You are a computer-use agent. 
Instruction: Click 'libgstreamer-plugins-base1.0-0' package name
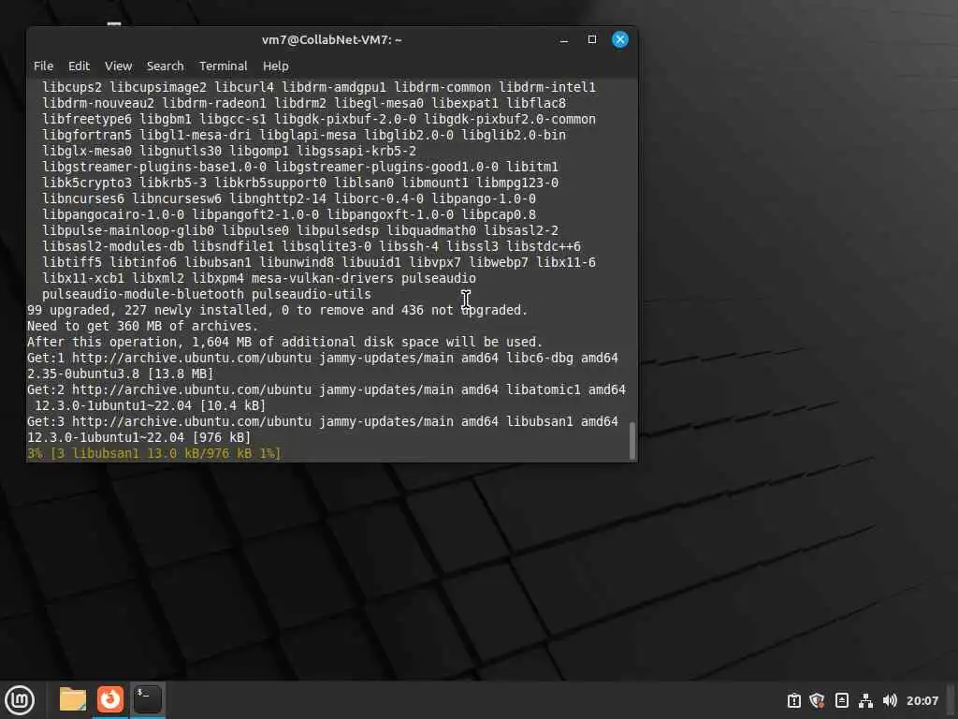pyautogui.click(x=154, y=167)
